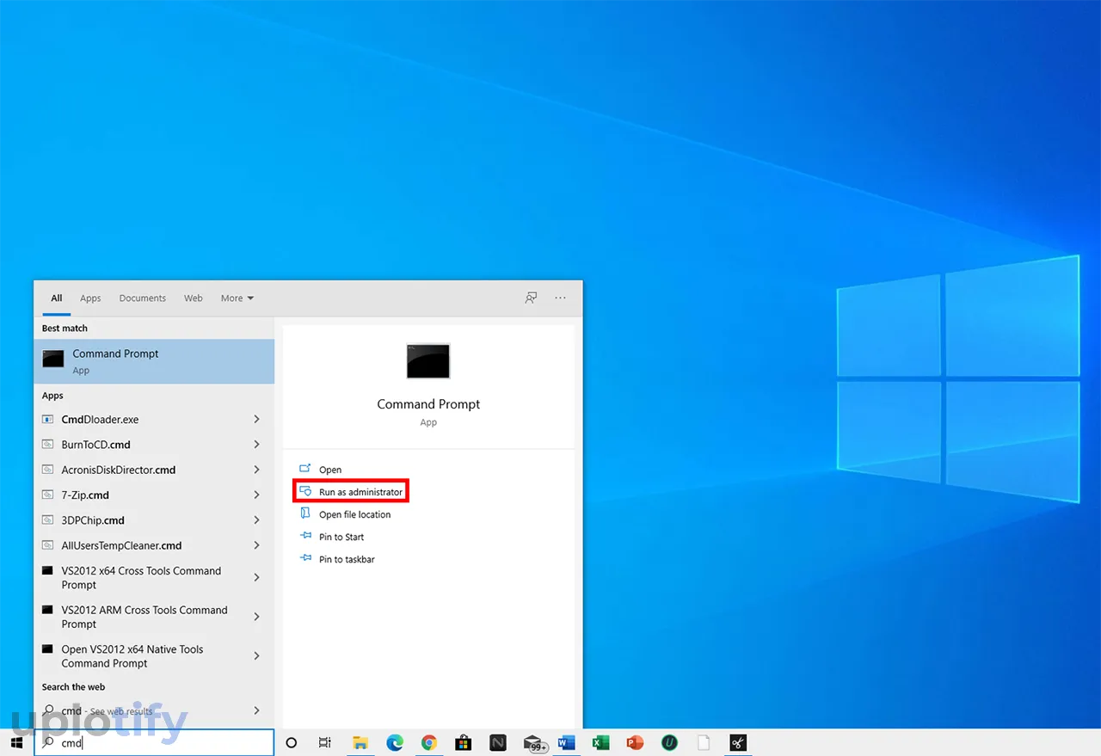Open the green circular U app on the taskbar
The height and width of the screenshot is (756, 1101).
669,742
